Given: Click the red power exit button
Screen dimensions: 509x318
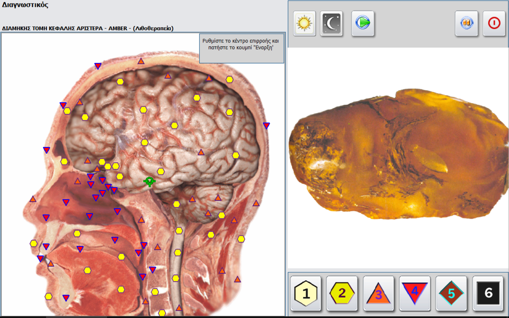Looking at the screenshot, I should [494, 23].
